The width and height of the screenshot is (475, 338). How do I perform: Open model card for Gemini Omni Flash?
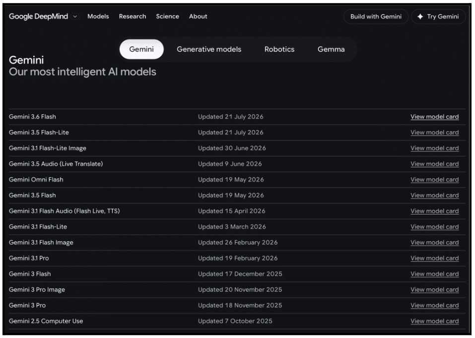(435, 180)
